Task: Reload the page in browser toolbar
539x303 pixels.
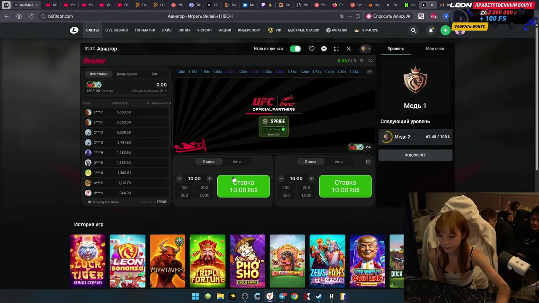Action: click(31, 16)
